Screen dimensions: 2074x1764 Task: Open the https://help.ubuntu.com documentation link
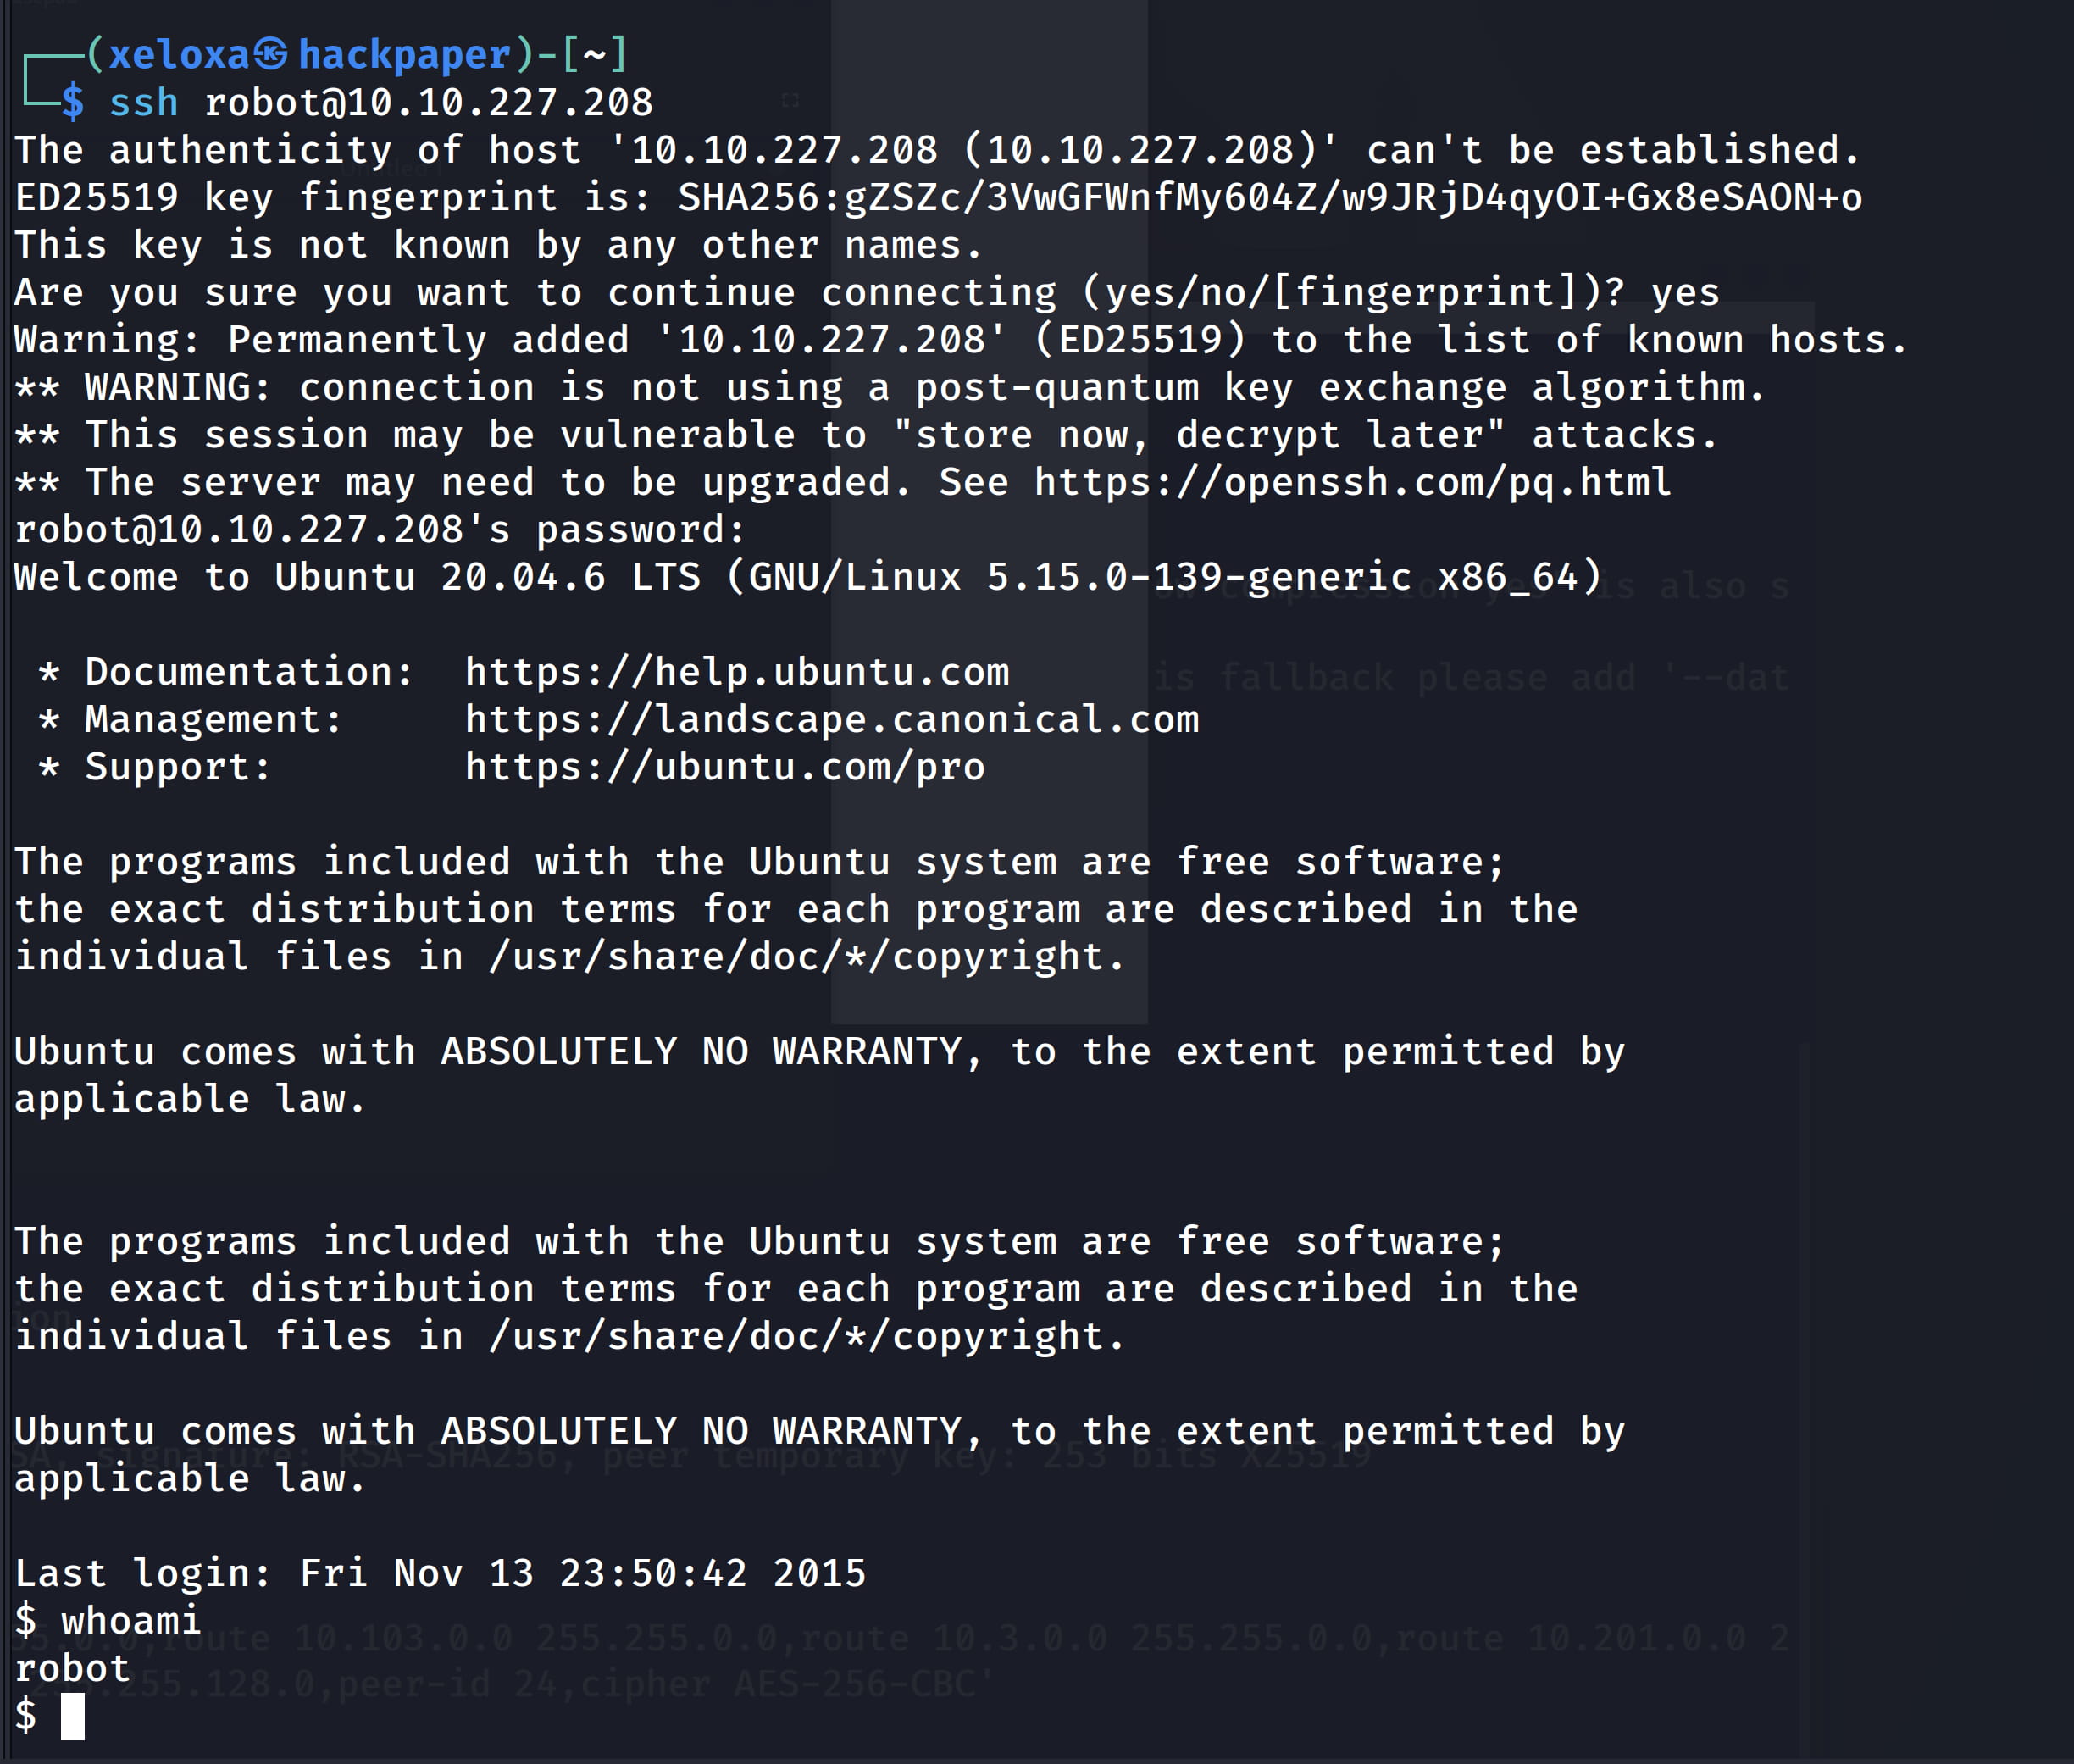pyautogui.click(x=737, y=673)
